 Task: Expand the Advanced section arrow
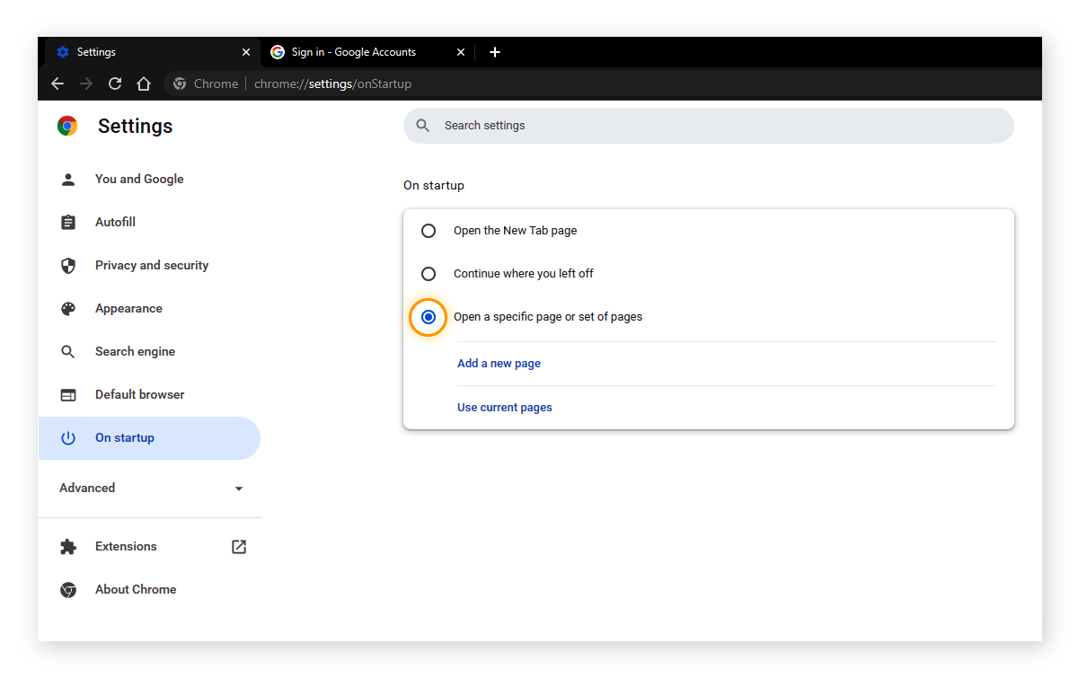tap(239, 489)
